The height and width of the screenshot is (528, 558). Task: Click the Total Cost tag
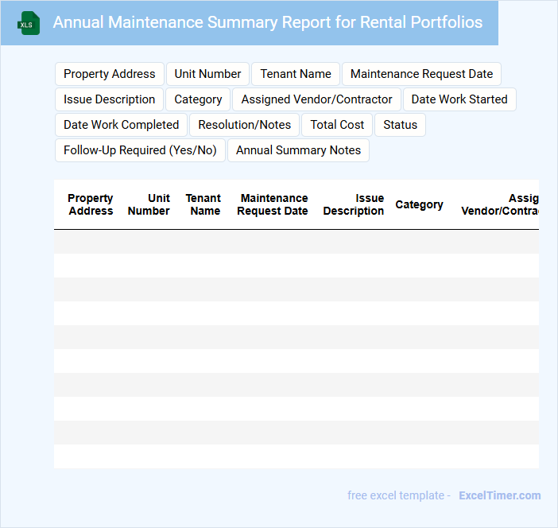337,125
